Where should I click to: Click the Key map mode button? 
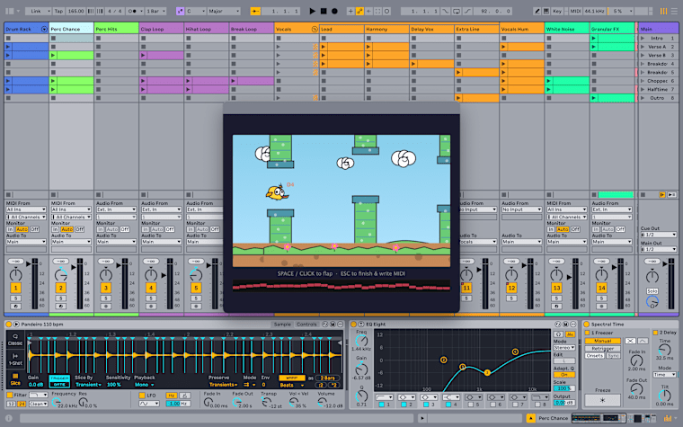(x=557, y=11)
